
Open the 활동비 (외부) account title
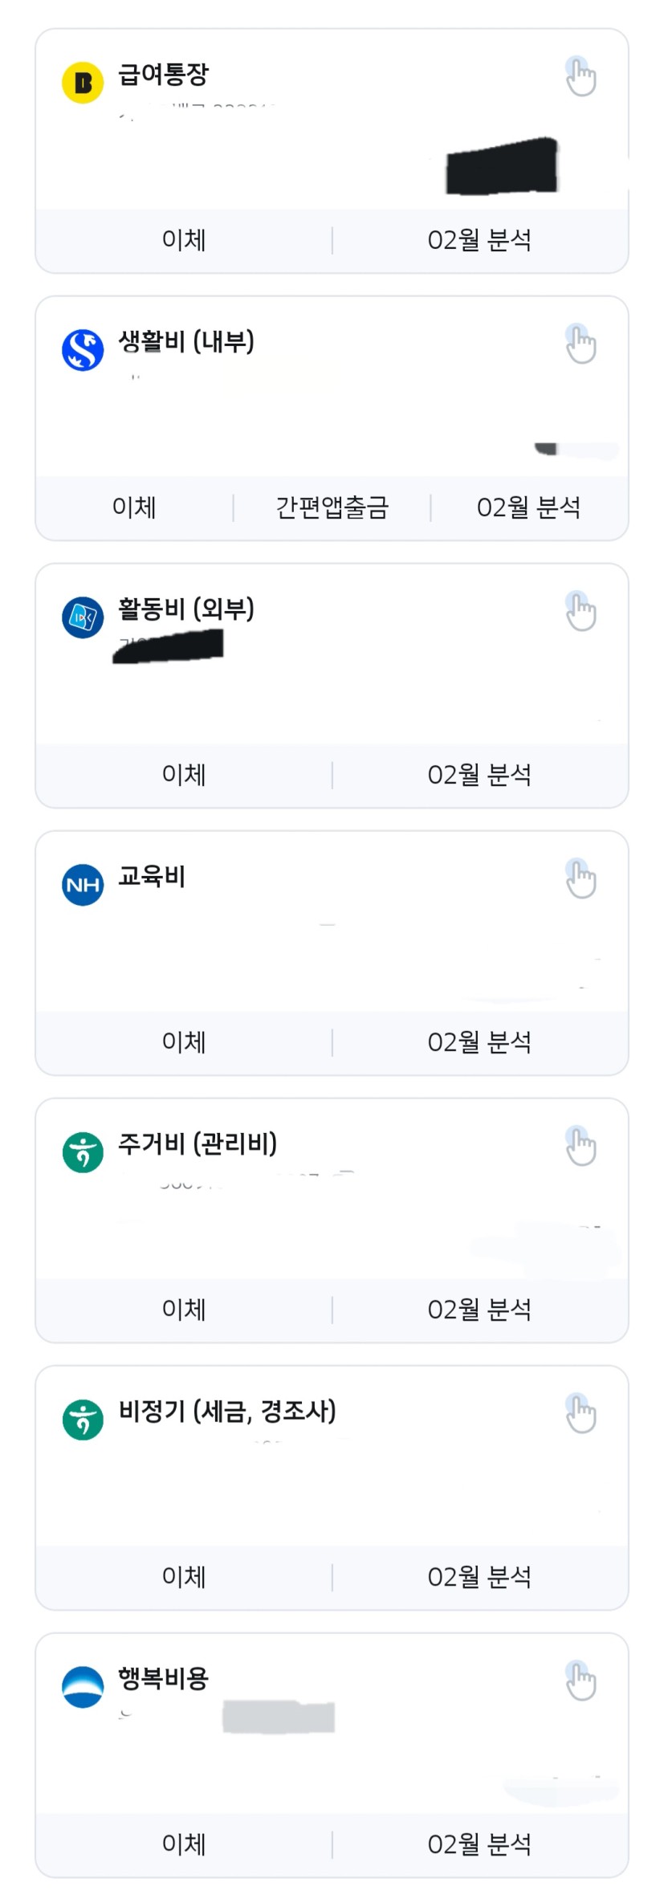[x=186, y=609]
